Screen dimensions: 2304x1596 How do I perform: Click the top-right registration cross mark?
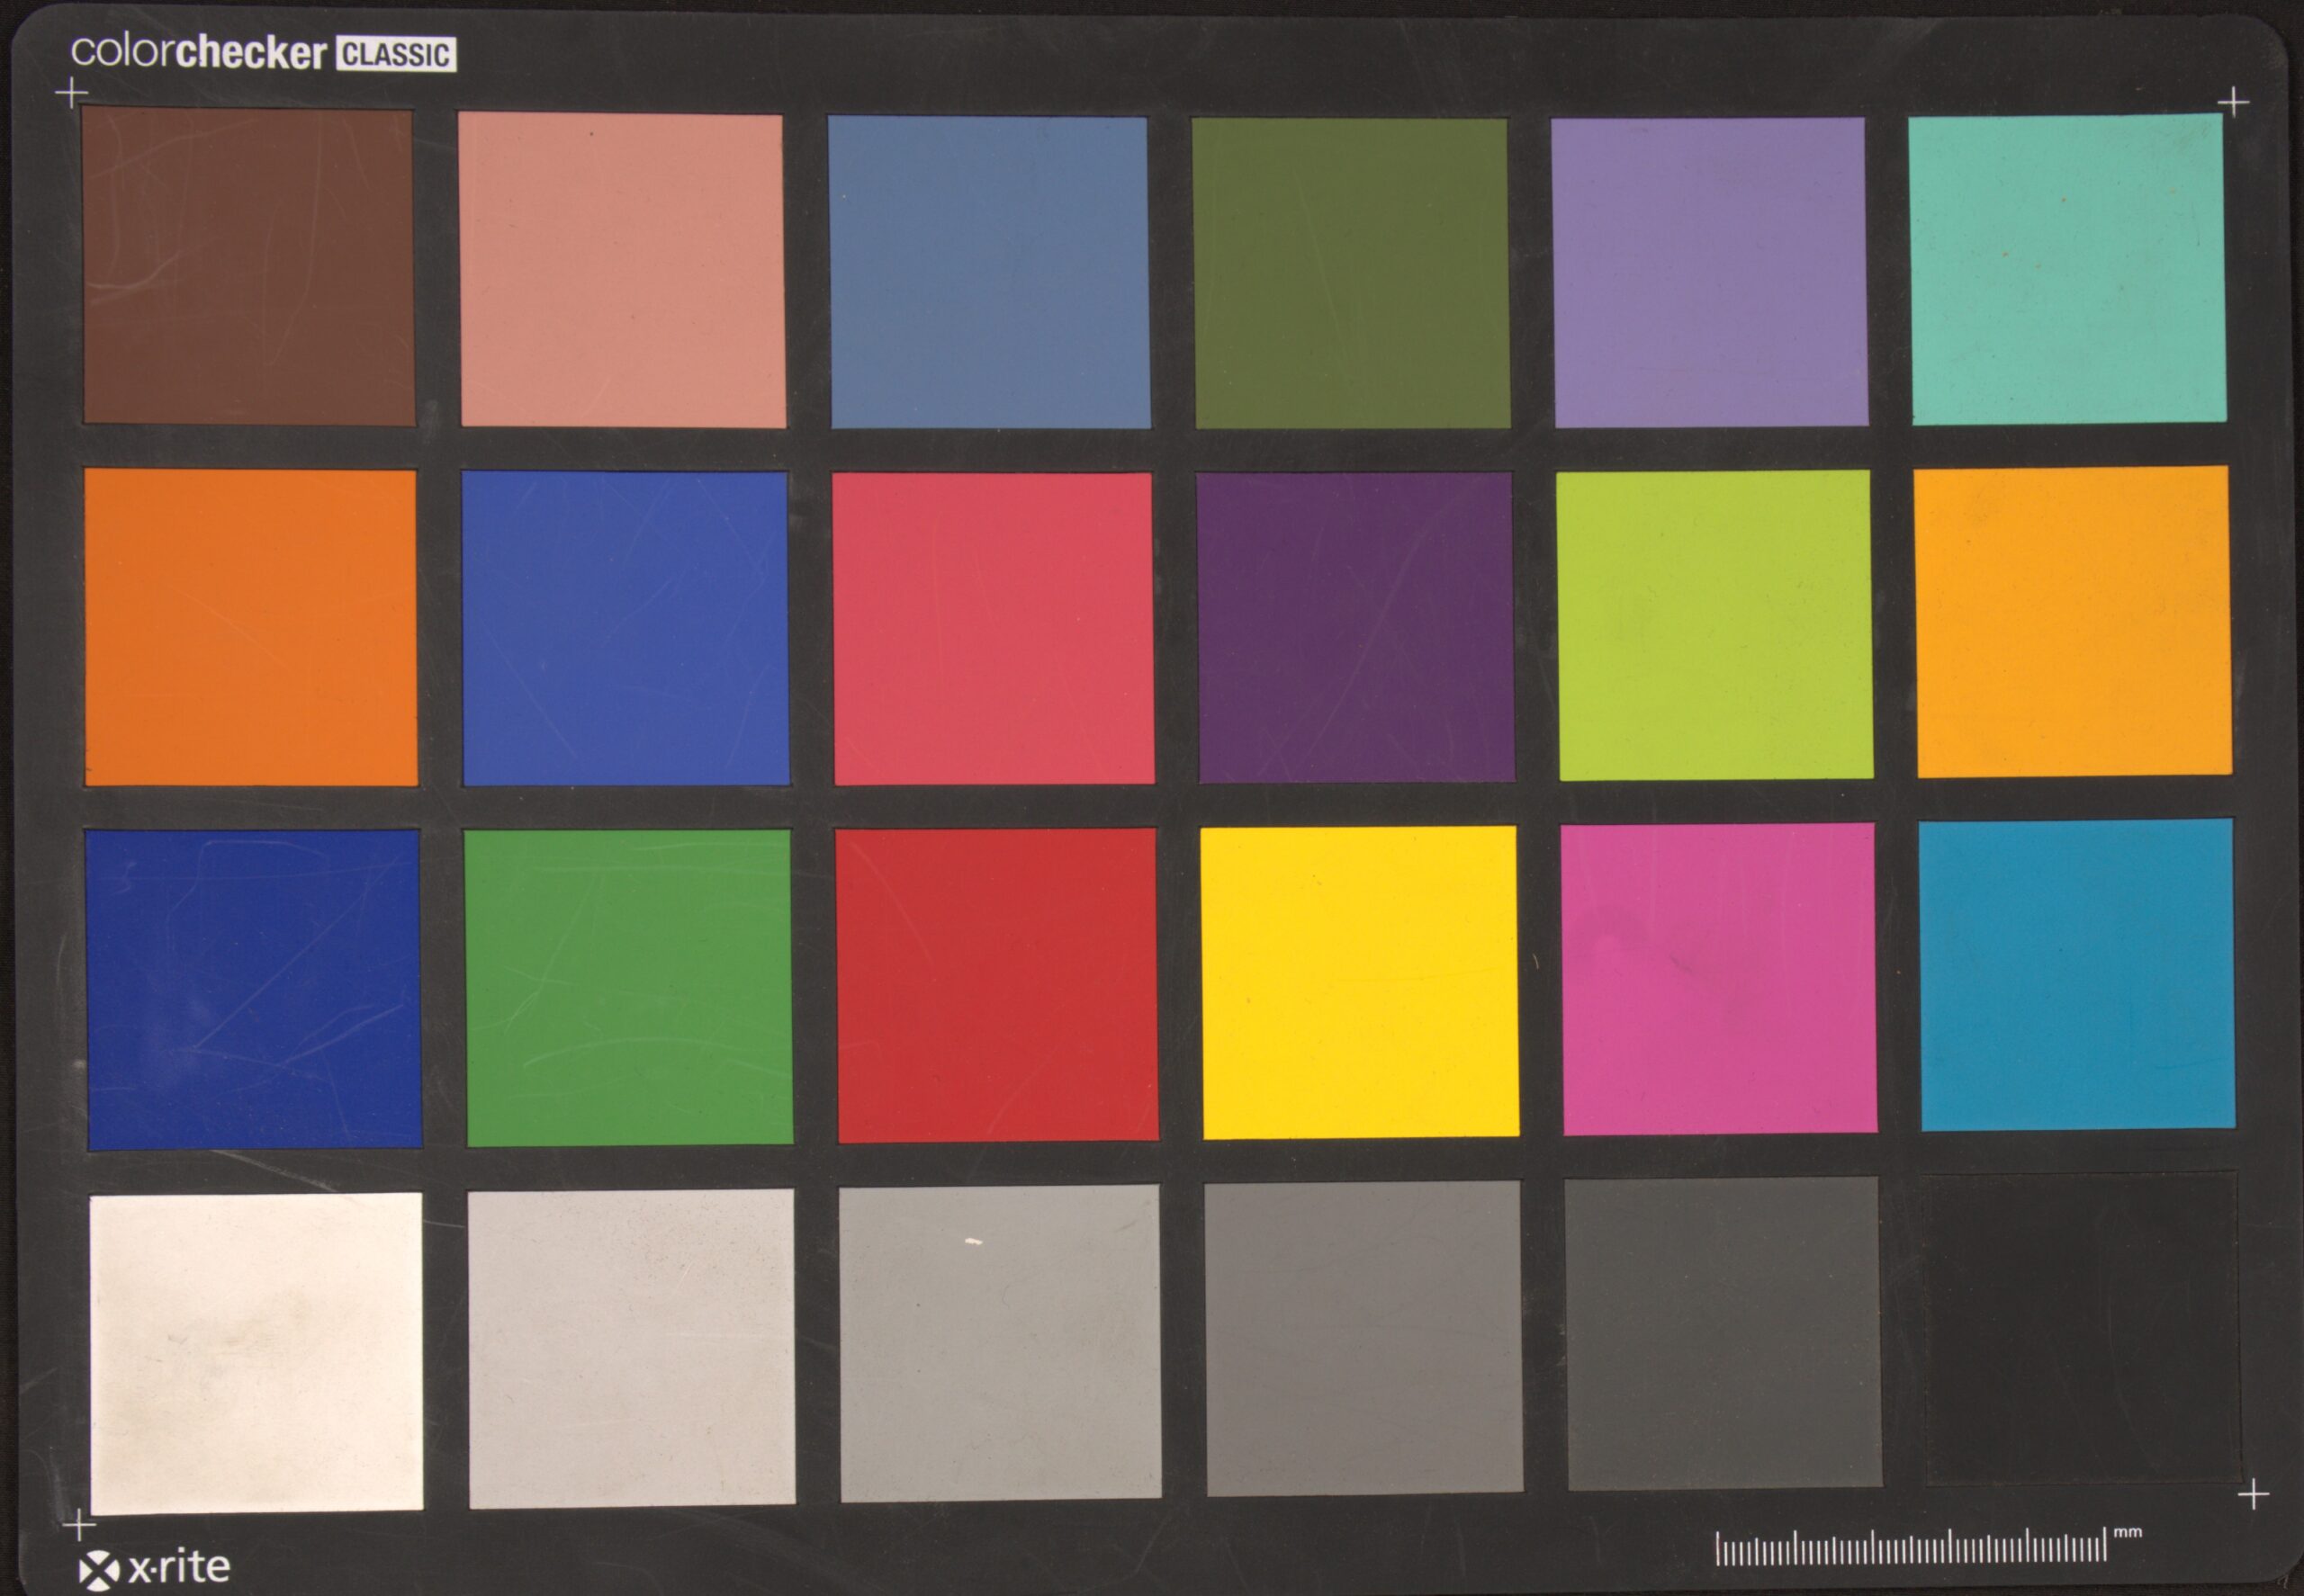[2233, 102]
